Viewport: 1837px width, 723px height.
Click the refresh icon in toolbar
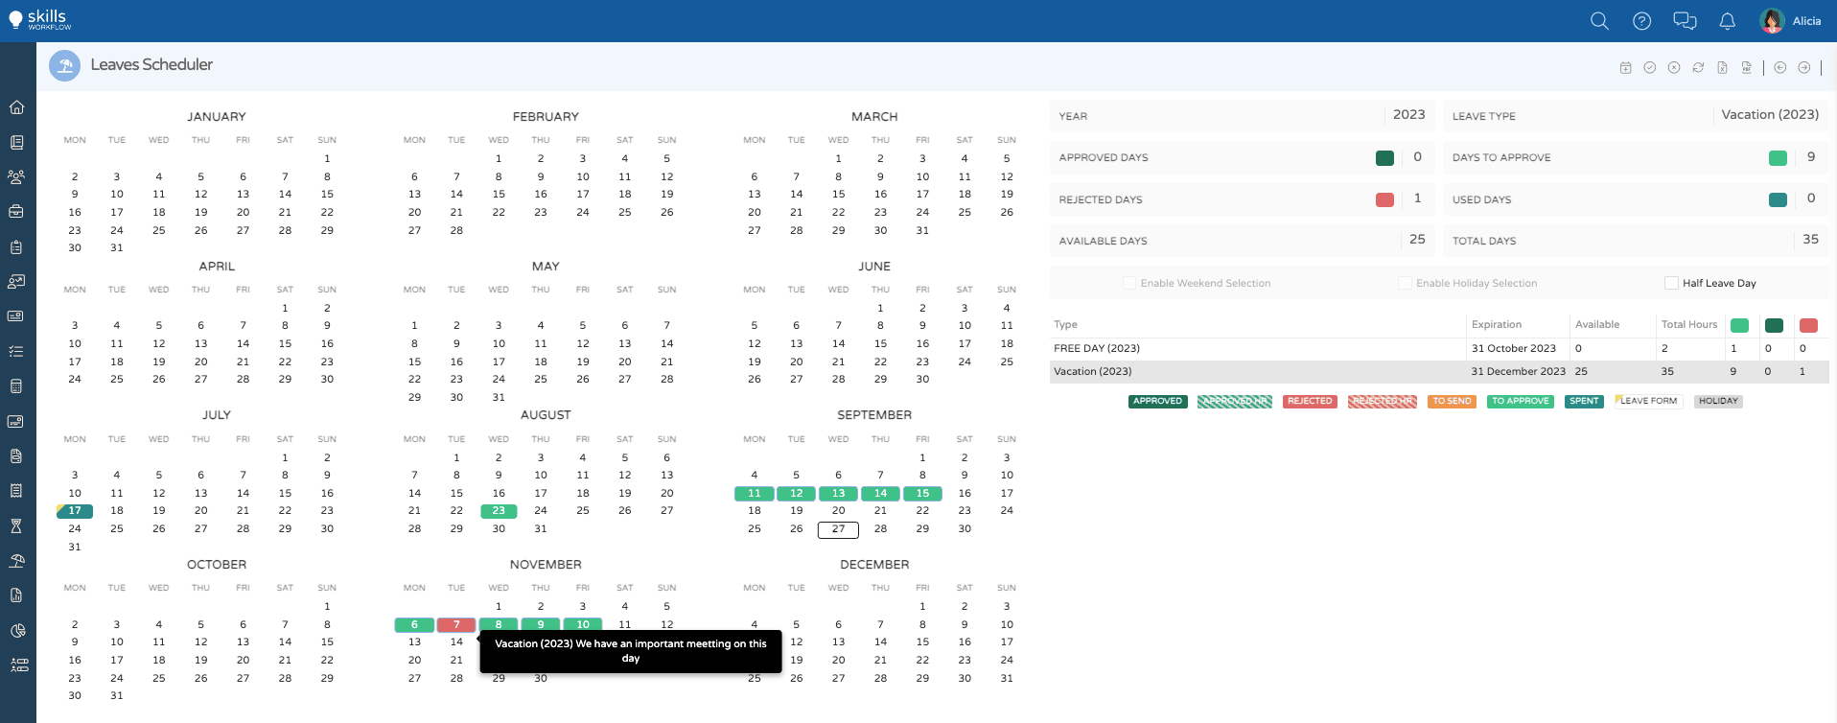click(x=1698, y=68)
